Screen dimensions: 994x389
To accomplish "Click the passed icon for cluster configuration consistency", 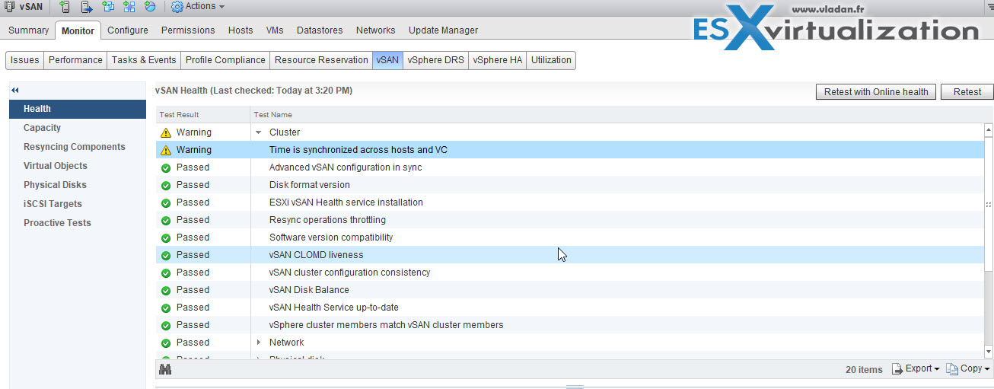I will click(166, 273).
